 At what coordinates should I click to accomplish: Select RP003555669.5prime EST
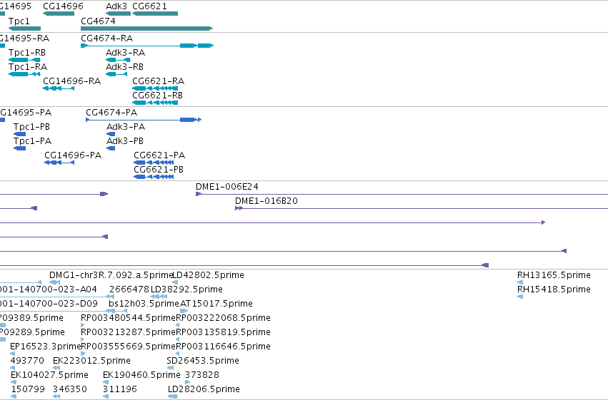pos(84,354)
